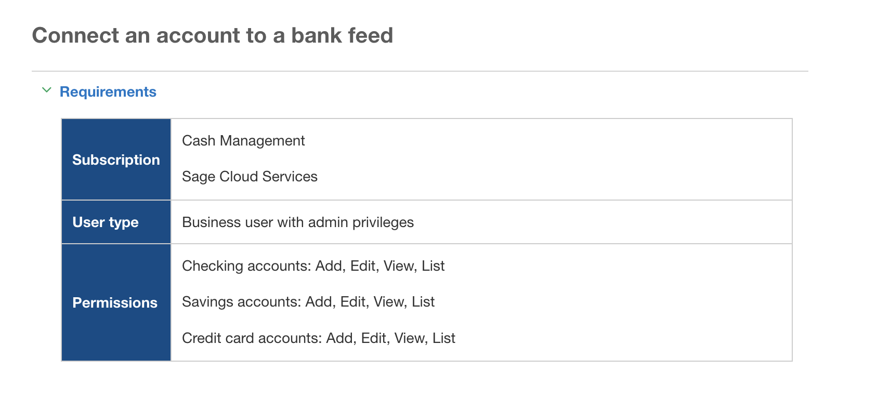This screenshot has width=890, height=397.
Task: Click the Checking accounts label
Action: coord(246,266)
